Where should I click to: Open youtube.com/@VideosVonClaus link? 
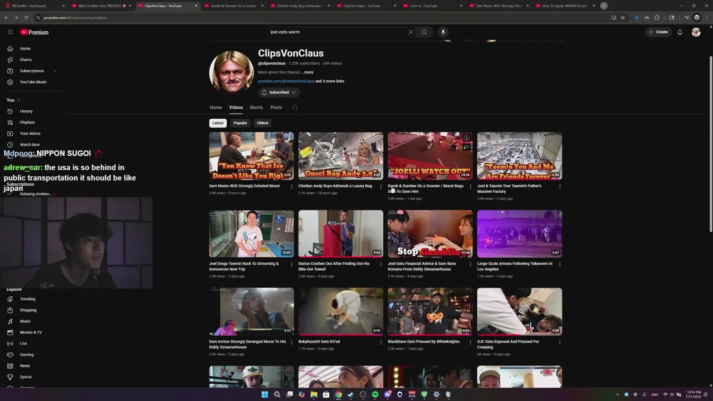click(286, 81)
